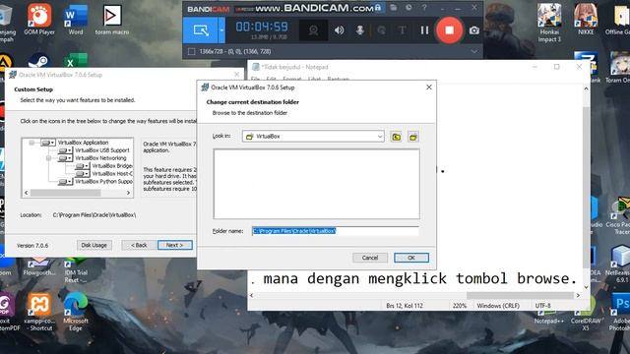This screenshot has width=630, height=354.
Task: Click the Create new folder icon
Action: [x=413, y=137]
